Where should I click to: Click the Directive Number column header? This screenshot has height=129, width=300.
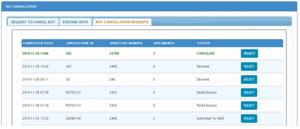pos(126,43)
